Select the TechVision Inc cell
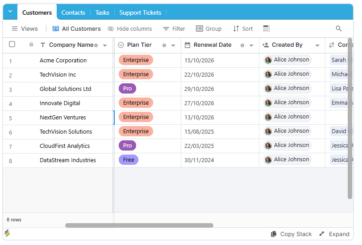The image size is (362, 245). [x=58, y=75]
